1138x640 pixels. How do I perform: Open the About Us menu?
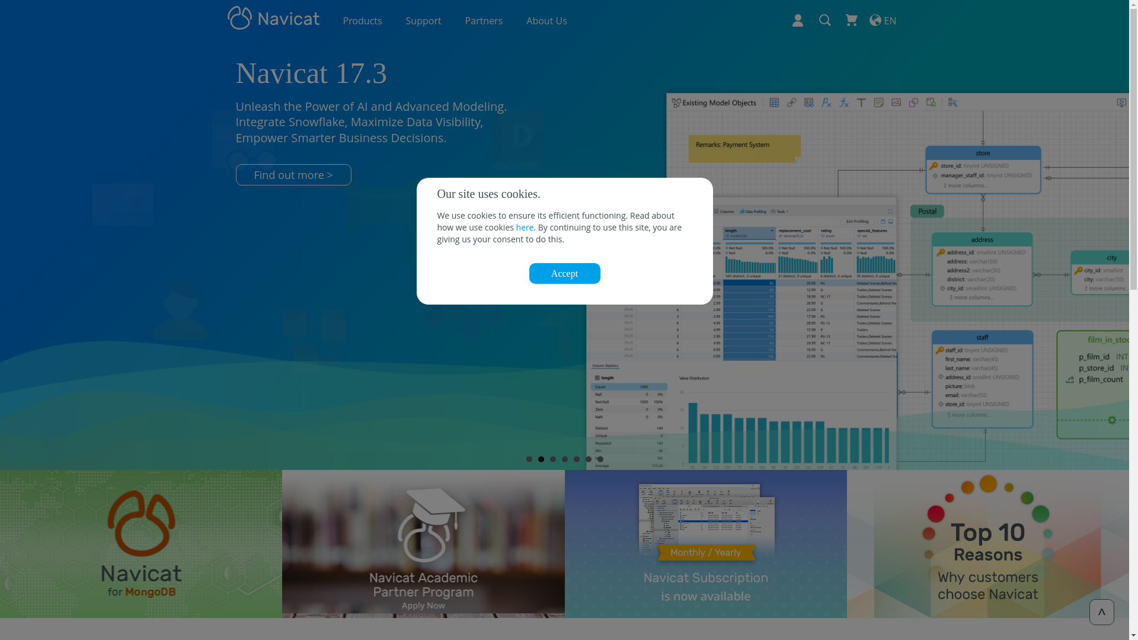pos(546,21)
